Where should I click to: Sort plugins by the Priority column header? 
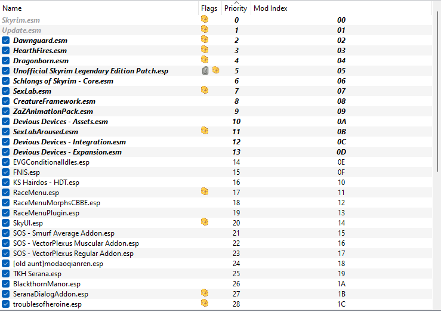click(x=236, y=8)
